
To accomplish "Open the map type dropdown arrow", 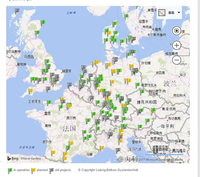I will [179, 13].
